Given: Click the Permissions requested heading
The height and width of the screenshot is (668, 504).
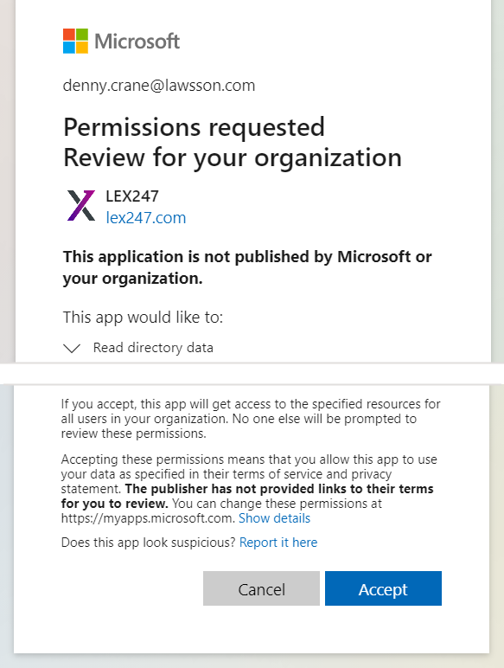Looking at the screenshot, I should pyautogui.click(x=194, y=127).
